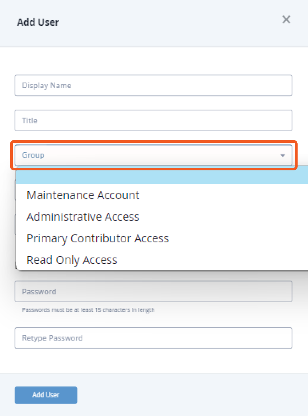The width and height of the screenshot is (308, 416).
Task: Click the Title placeholder text
Action: pyautogui.click(x=30, y=121)
